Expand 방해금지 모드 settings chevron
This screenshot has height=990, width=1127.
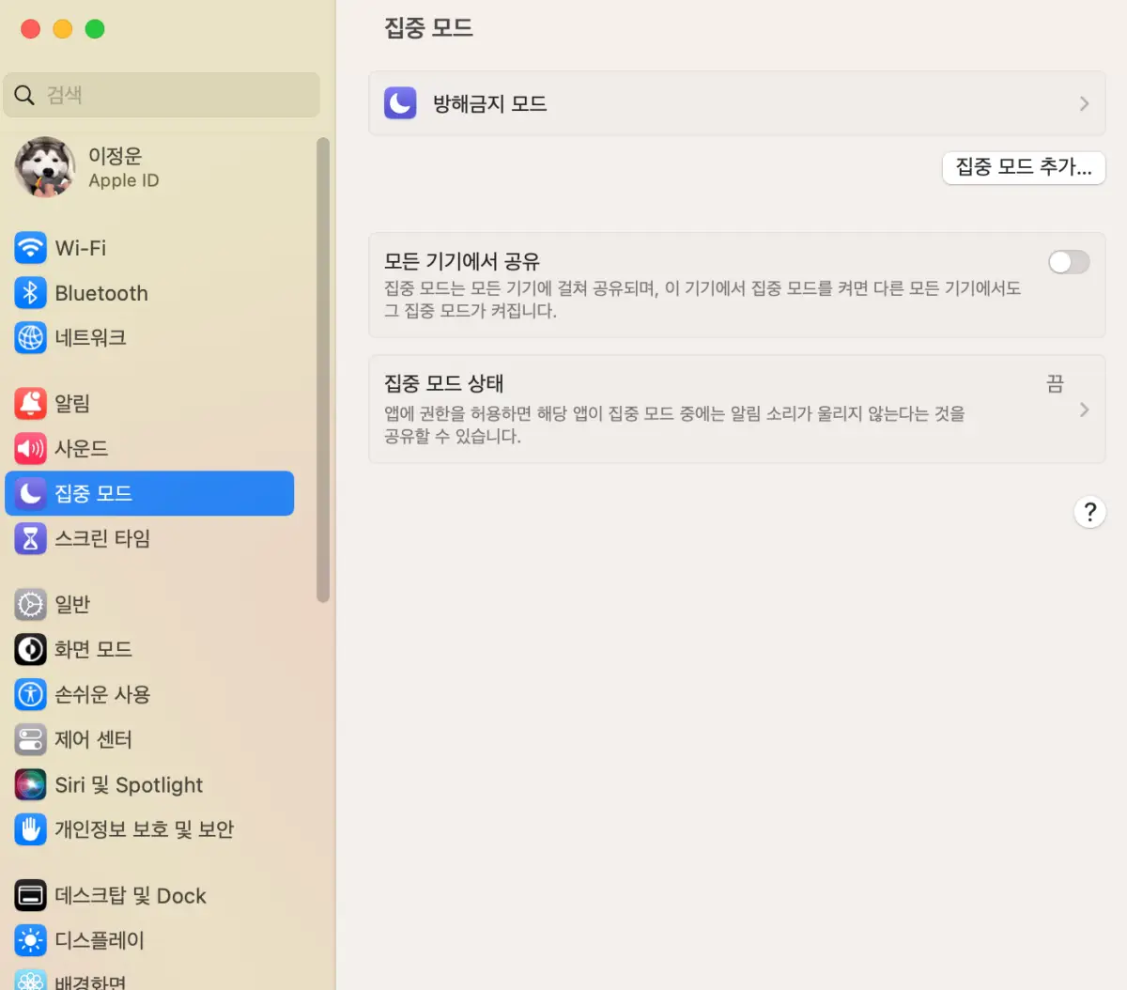(x=1083, y=103)
